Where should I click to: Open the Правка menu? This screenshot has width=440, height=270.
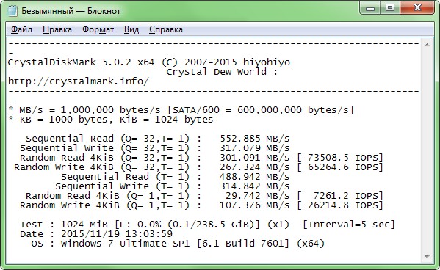[x=57, y=29]
